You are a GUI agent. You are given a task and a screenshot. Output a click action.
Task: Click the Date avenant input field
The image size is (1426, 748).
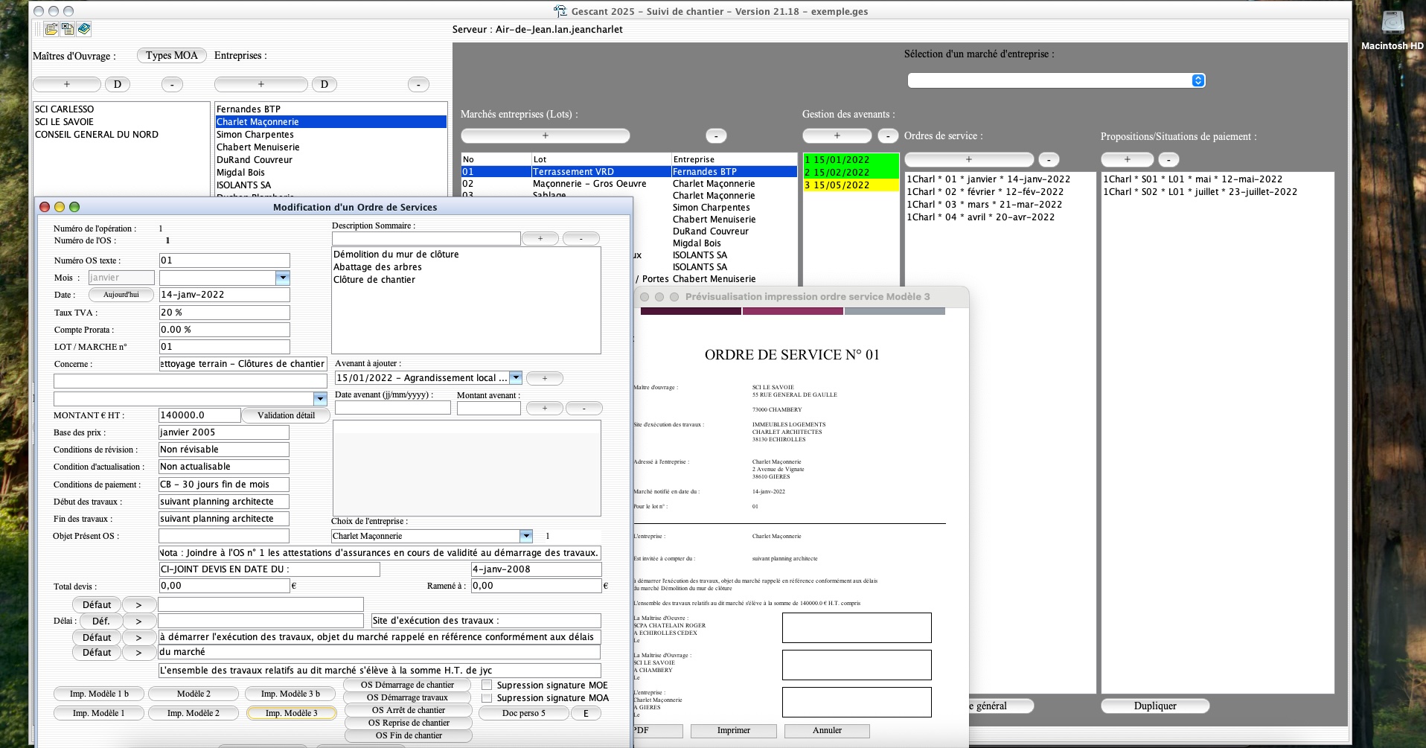tap(392, 408)
